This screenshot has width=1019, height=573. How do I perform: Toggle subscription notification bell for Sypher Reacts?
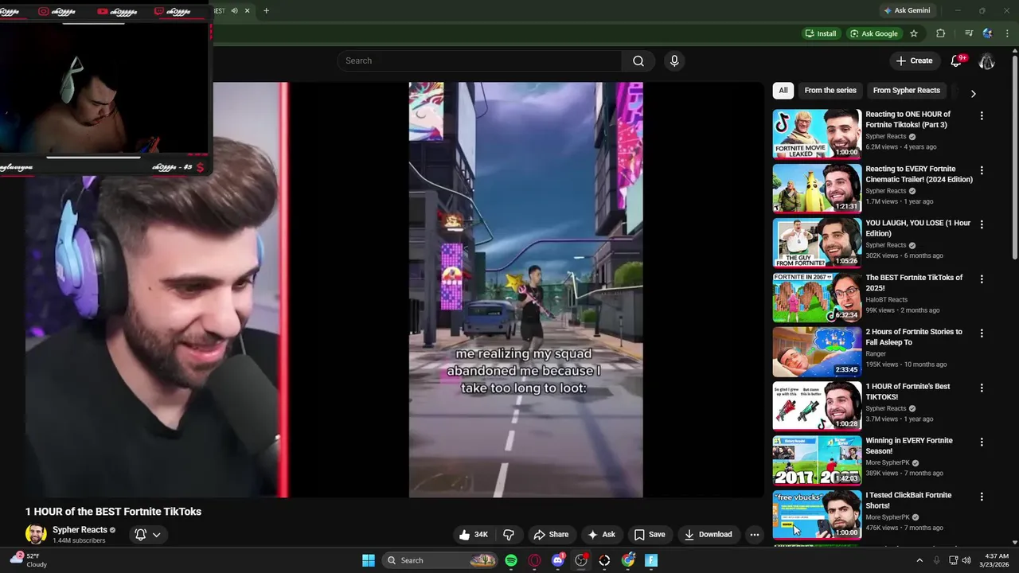[x=140, y=535]
